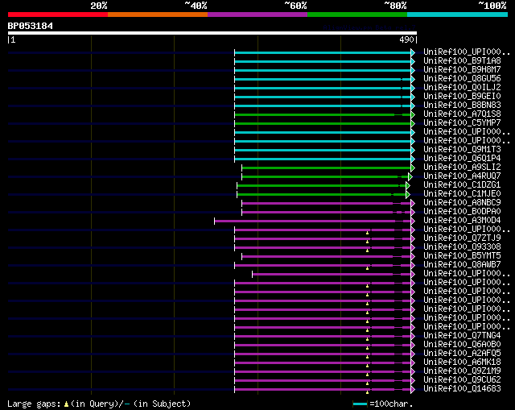Select hit label UniRef100_Q14683
The image size is (515, 410).
pyautogui.click(x=462, y=389)
